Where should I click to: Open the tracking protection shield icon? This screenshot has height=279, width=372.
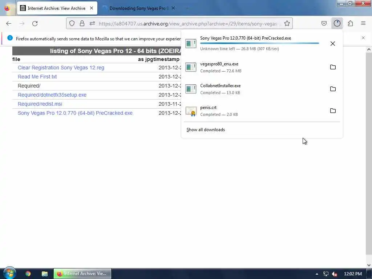pyautogui.click(x=72, y=23)
